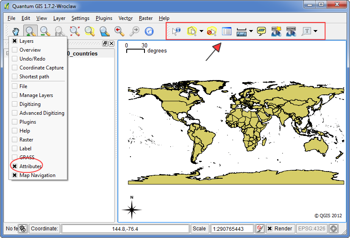Enable the Shortest path checkbox

[x=14, y=77]
